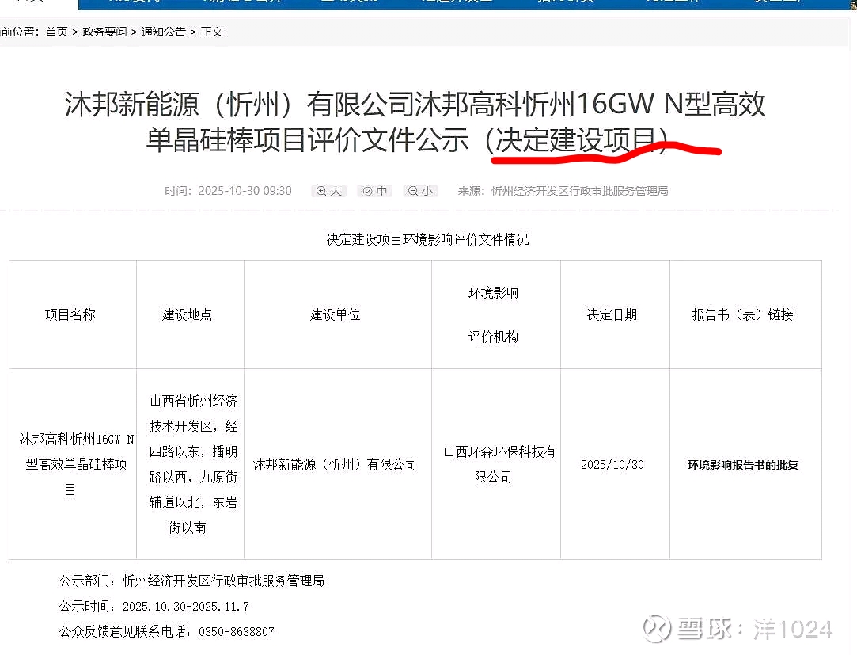Click cell 山西环森环保科技有限公司
This screenshot has width=857, height=655.
pos(496,464)
